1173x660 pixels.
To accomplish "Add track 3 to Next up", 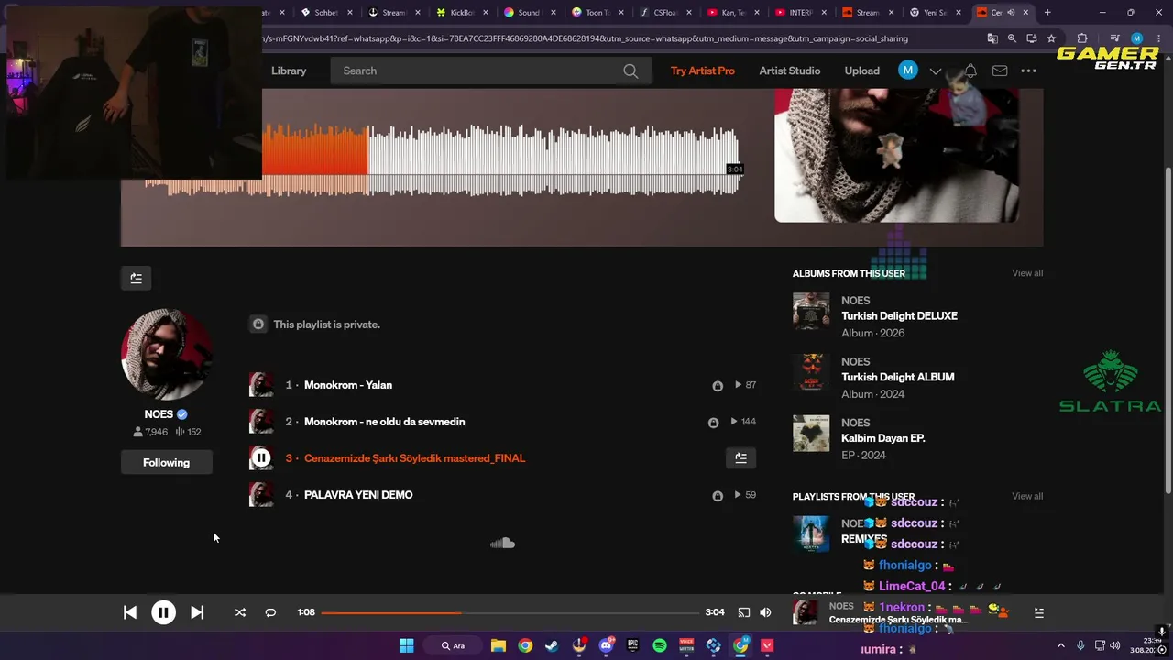I will tap(741, 458).
